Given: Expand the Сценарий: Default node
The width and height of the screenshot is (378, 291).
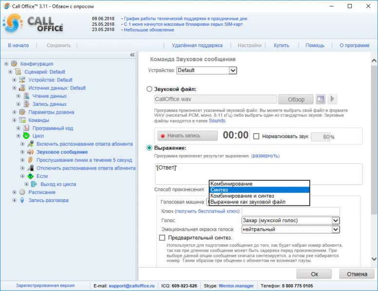Looking at the screenshot, I should [x=10, y=72].
